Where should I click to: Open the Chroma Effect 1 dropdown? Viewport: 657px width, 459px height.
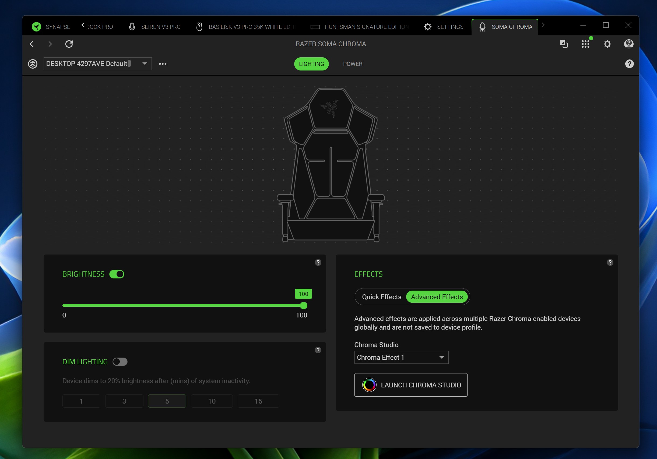pos(401,358)
